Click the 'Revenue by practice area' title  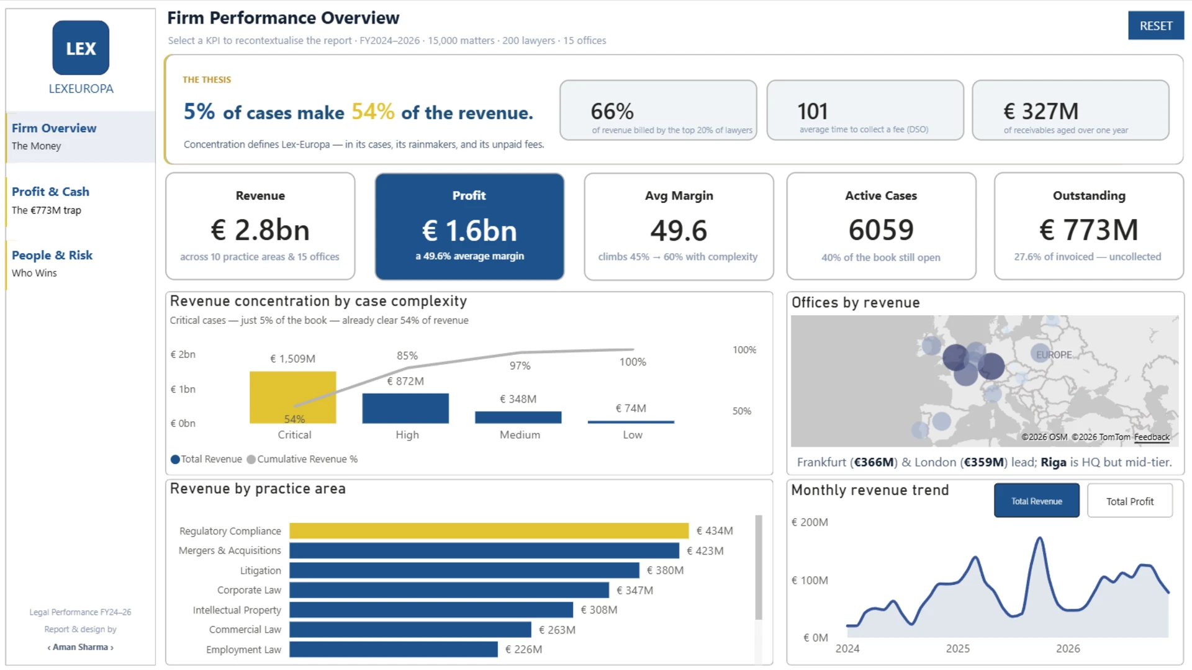tap(258, 489)
